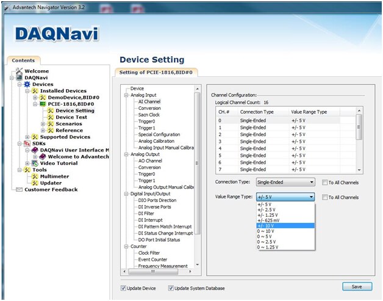Click the SDKs icon in the tree
The image size is (383, 301).
tap(27, 143)
